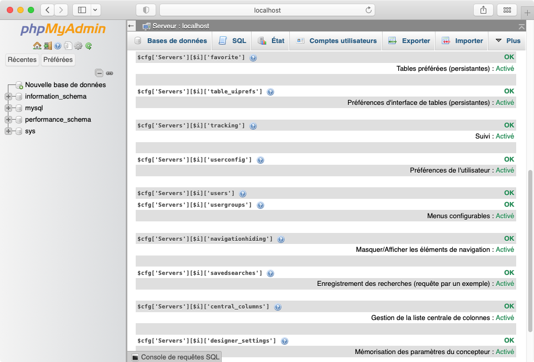Toggle Safari sidebar view button
Screen dimensions: 534x362
coord(82,10)
